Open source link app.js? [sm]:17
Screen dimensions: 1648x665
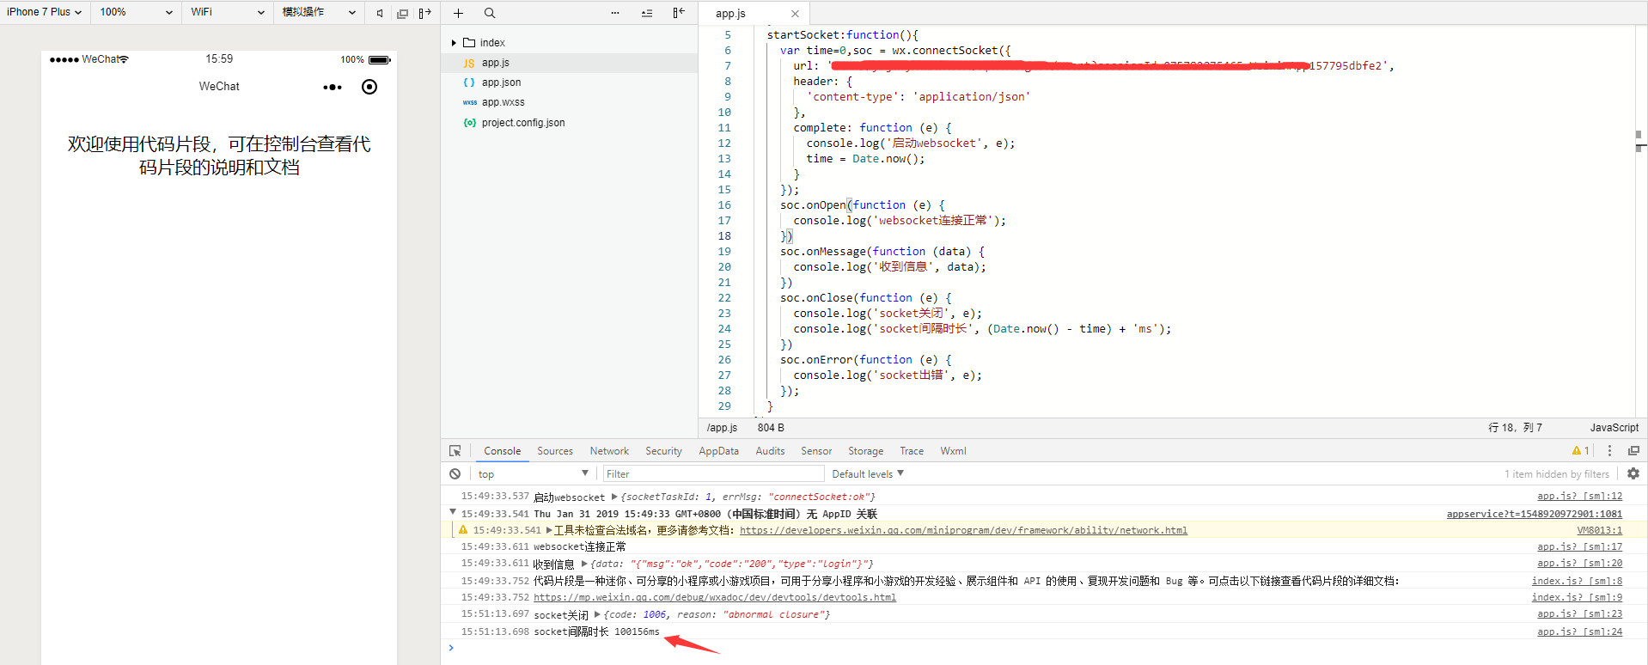click(1579, 546)
